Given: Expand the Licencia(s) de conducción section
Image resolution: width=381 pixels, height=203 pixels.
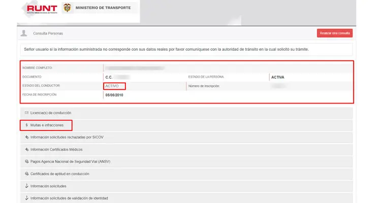Looking at the screenshot, I should 186,113.
